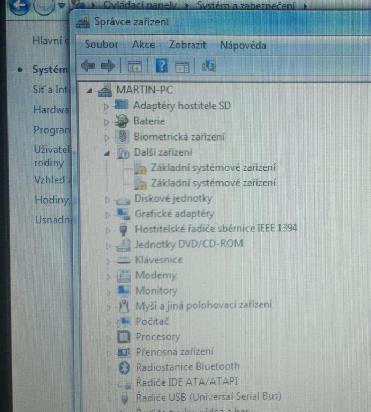The width and height of the screenshot is (371, 412).
Task: Click the Monitory monitor icon
Action: [124, 290]
